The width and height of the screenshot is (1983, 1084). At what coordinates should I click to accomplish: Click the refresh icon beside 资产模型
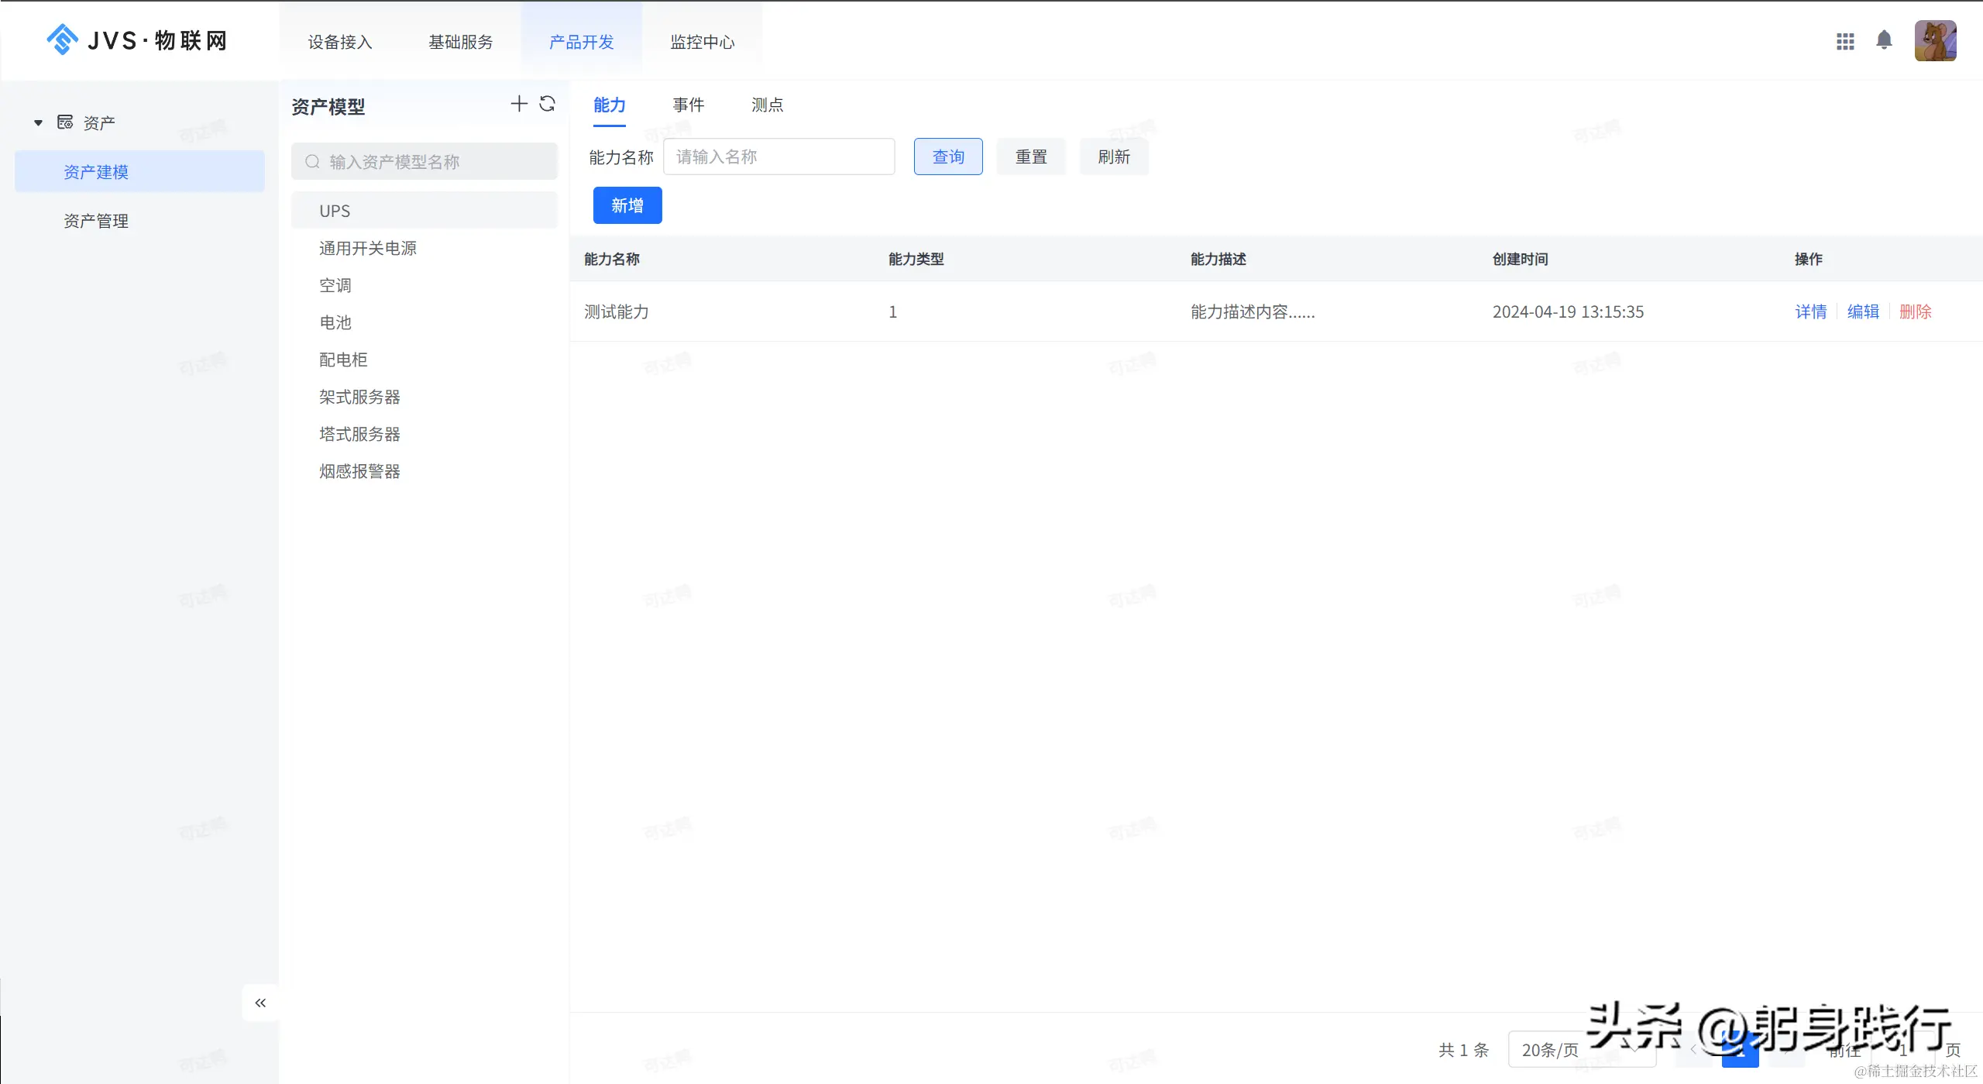pos(548,104)
